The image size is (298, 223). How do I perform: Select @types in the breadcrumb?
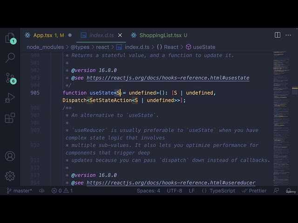[80, 47]
